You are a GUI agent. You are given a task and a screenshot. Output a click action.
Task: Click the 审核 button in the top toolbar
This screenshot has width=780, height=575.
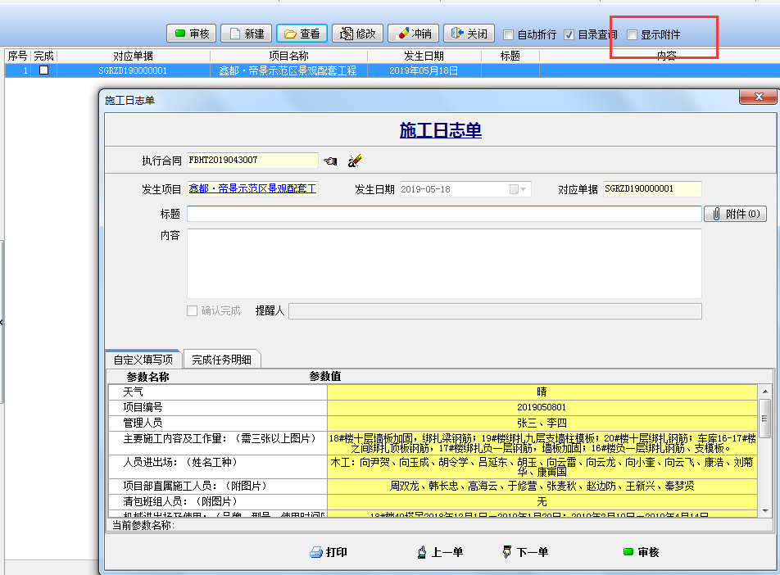[x=191, y=34]
